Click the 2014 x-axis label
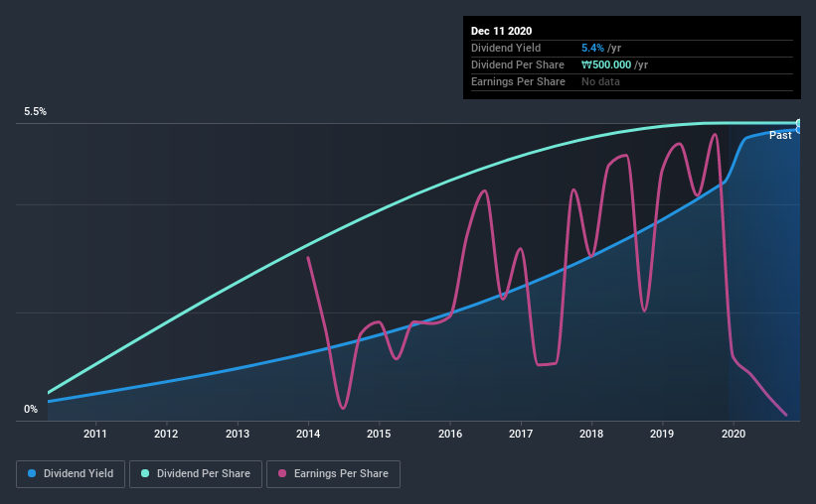This screenshot has width=816, height=504. tap(308, 434)
